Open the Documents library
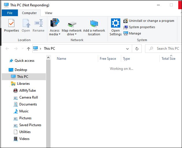This screenshot has height=148, width=182. click(x=25, y=104)
